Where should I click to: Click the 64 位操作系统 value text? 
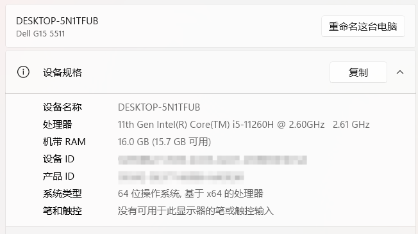(x=190, y=194)
